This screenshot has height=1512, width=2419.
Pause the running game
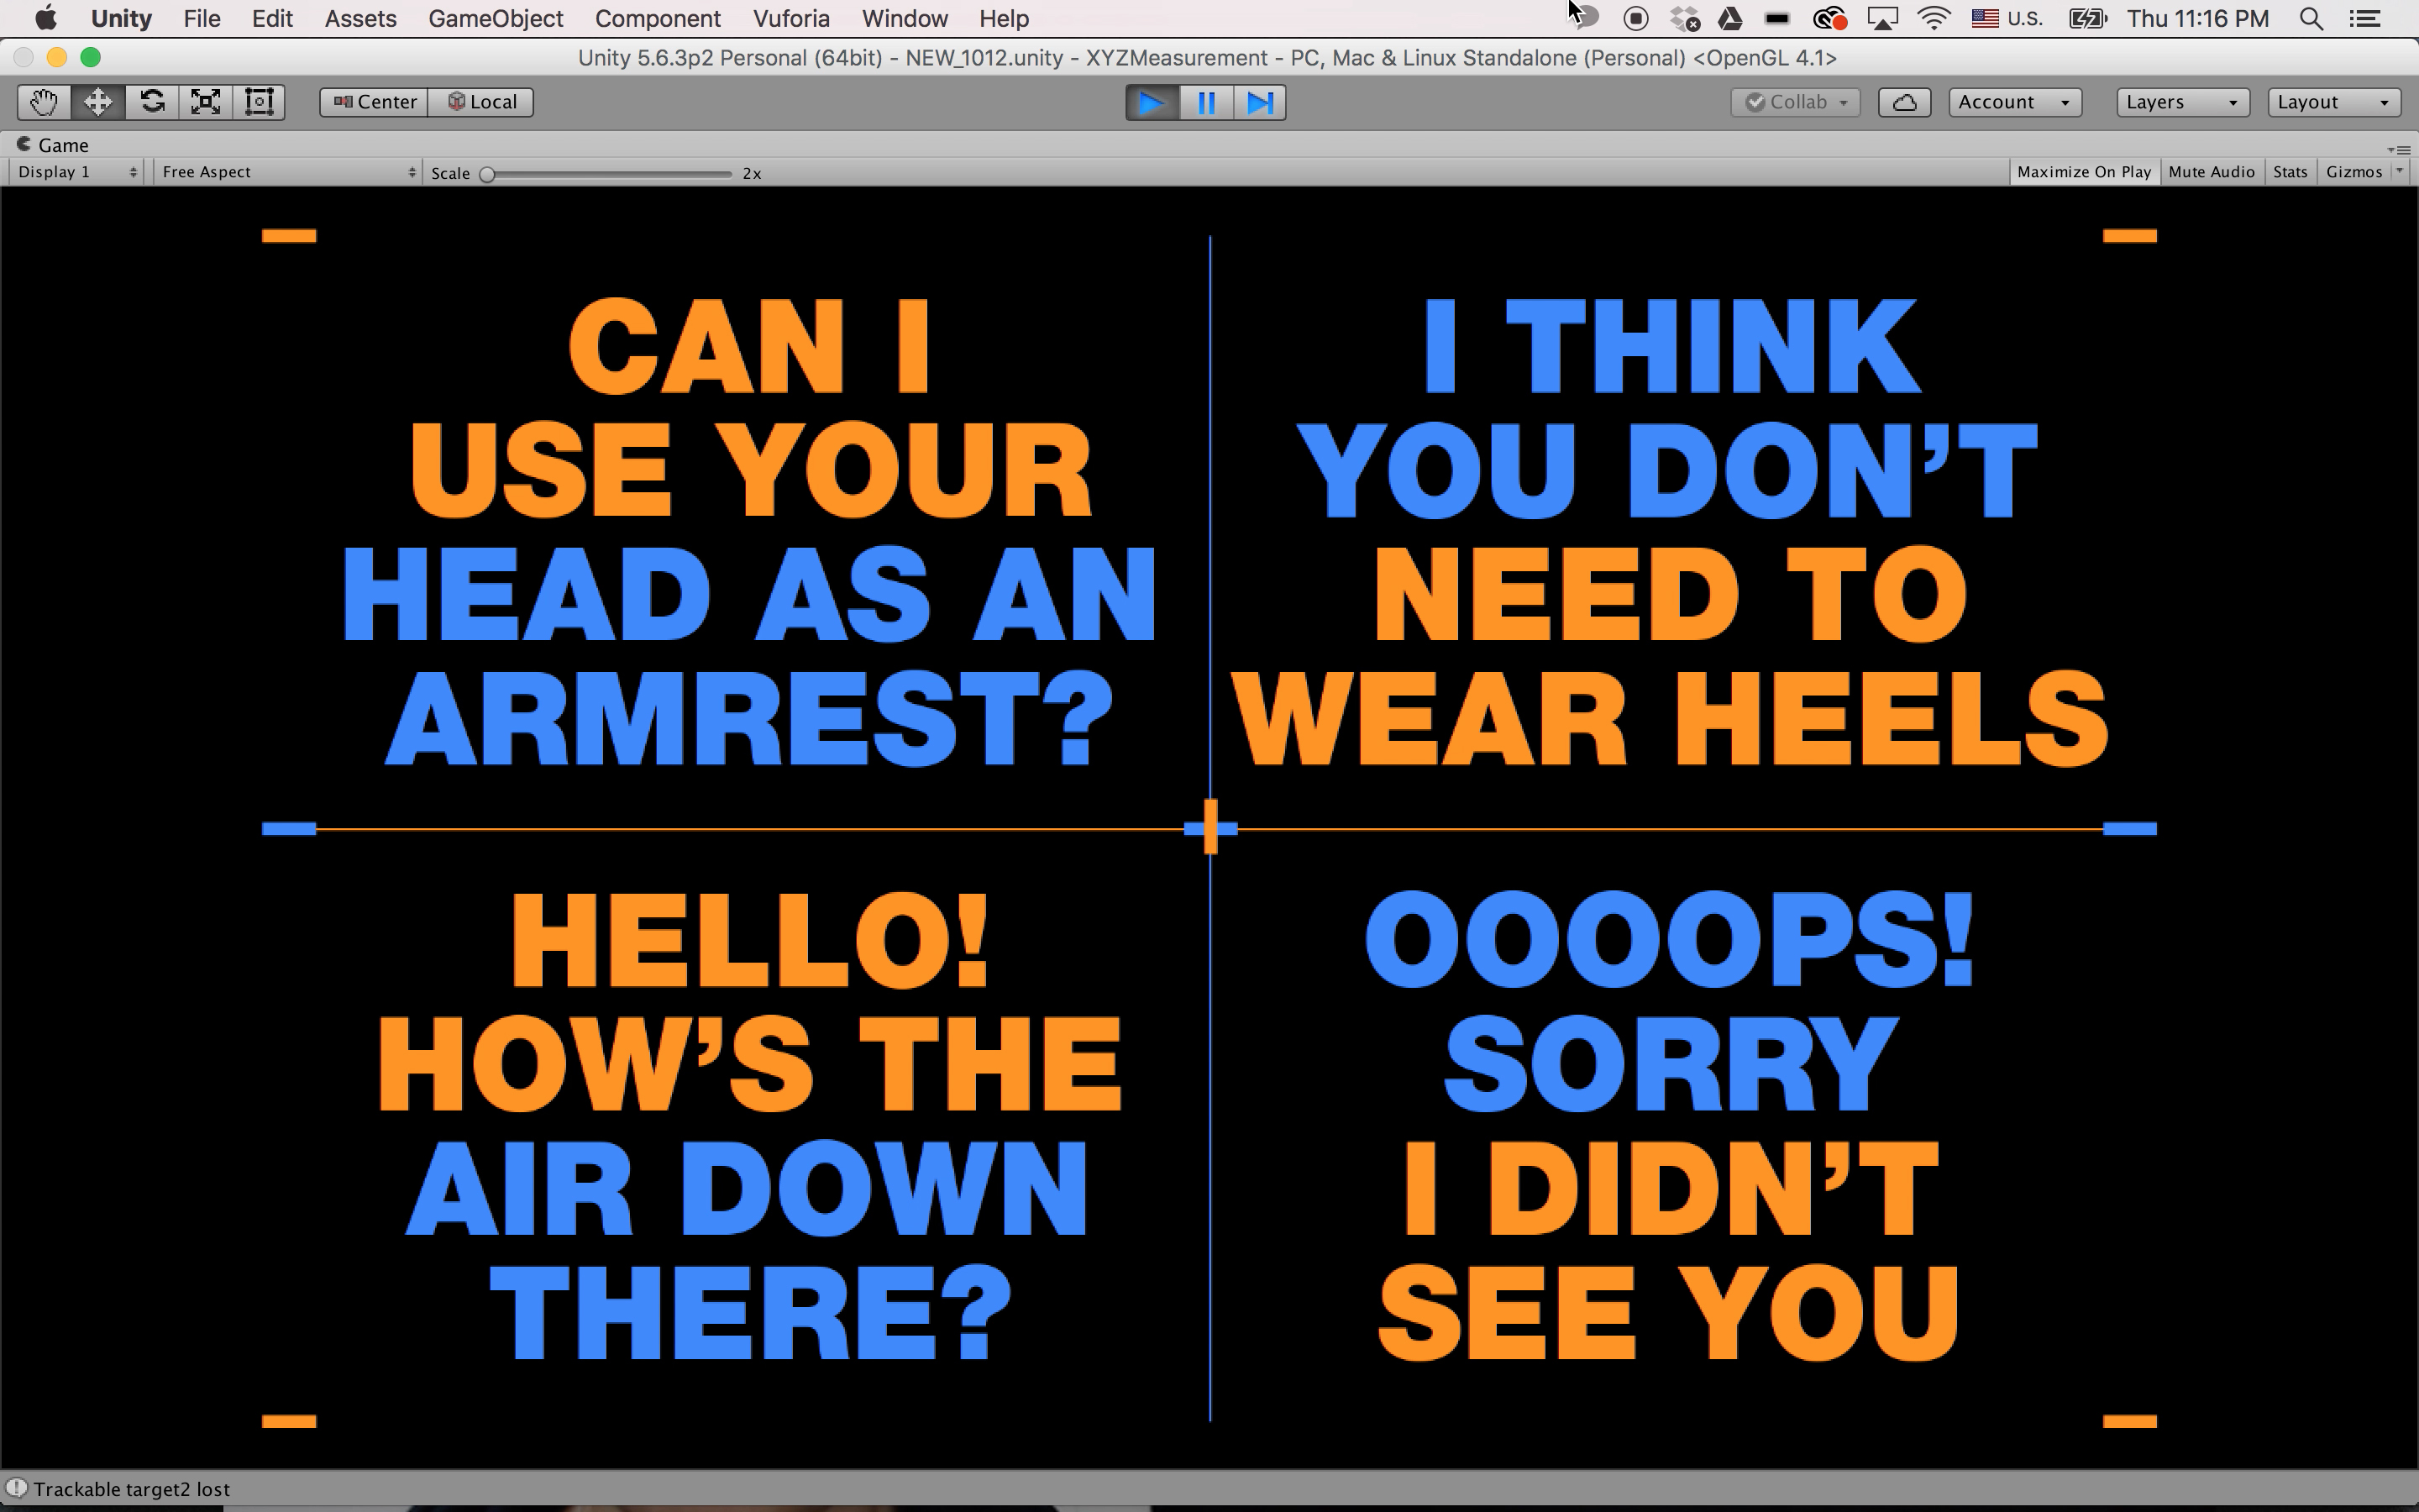click(x=1205, y=103)
